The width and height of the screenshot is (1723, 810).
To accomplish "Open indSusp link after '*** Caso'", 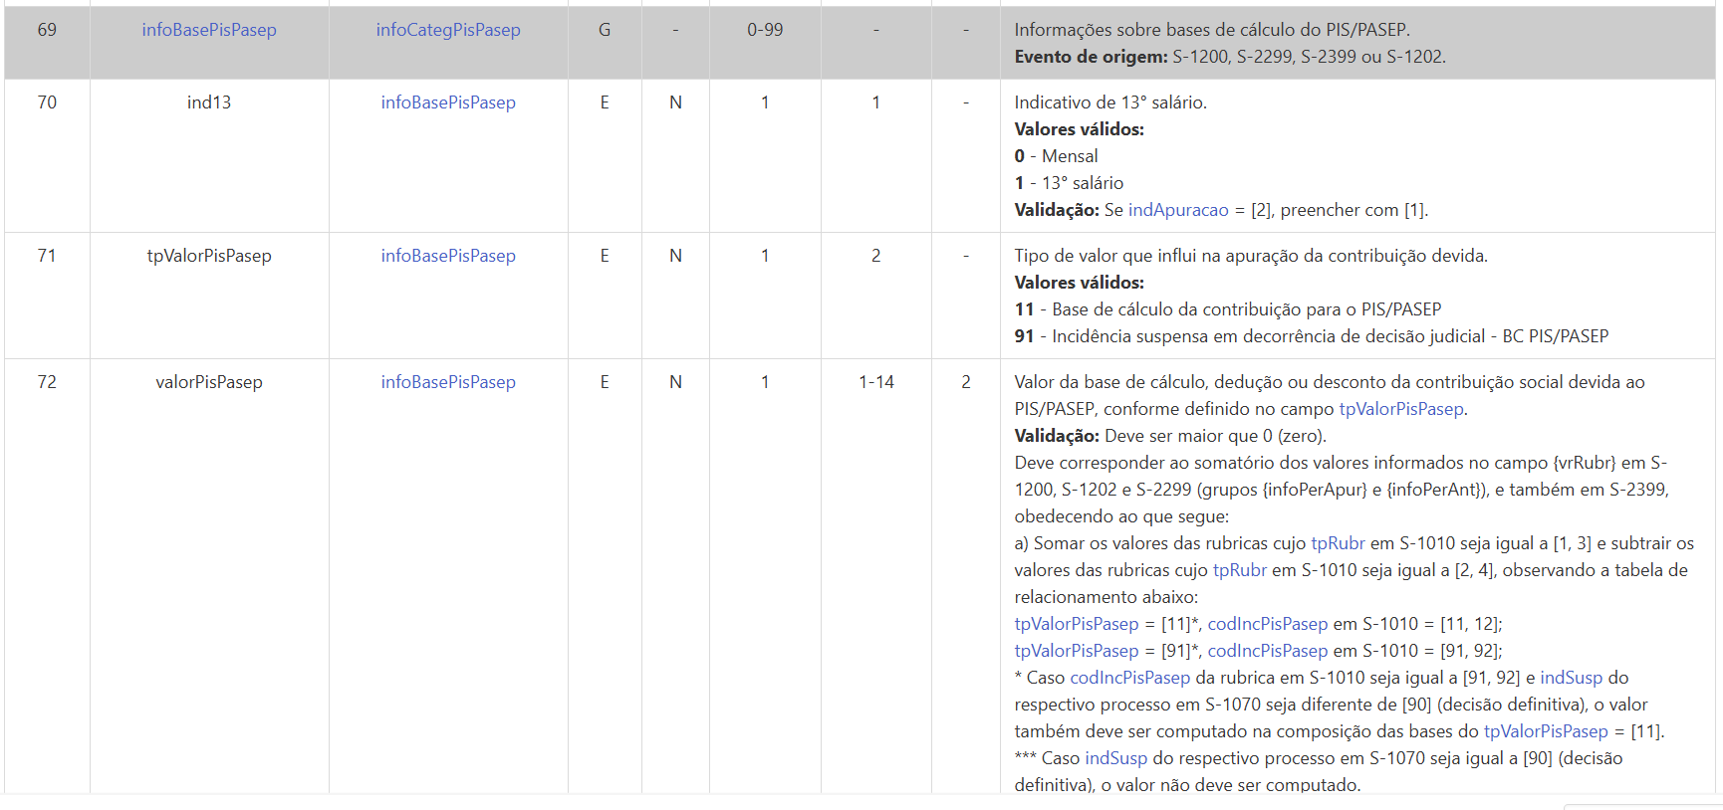I will click(x=1115, y=758).
